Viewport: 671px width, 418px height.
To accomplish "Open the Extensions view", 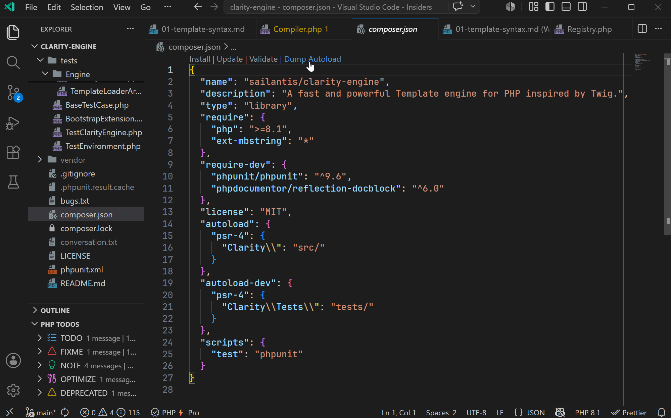I will [x=13, y=153].
